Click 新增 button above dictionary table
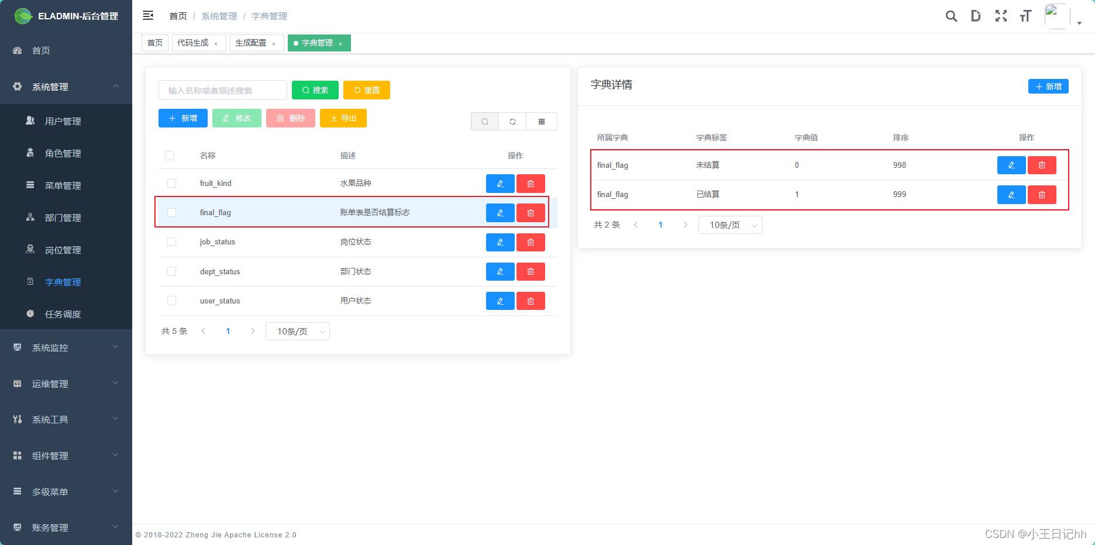The image size is (1095, 545). 183,118
